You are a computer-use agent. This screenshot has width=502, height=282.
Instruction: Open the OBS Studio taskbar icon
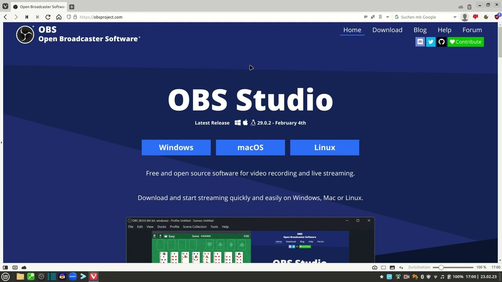[41, 277]
